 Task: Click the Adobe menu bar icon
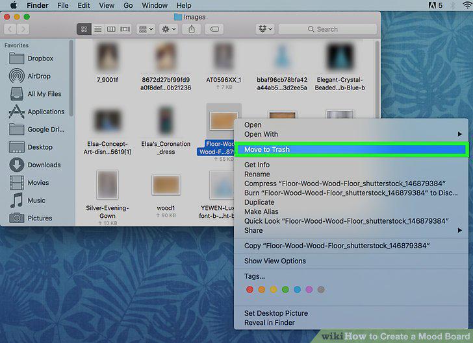(432, 5)
